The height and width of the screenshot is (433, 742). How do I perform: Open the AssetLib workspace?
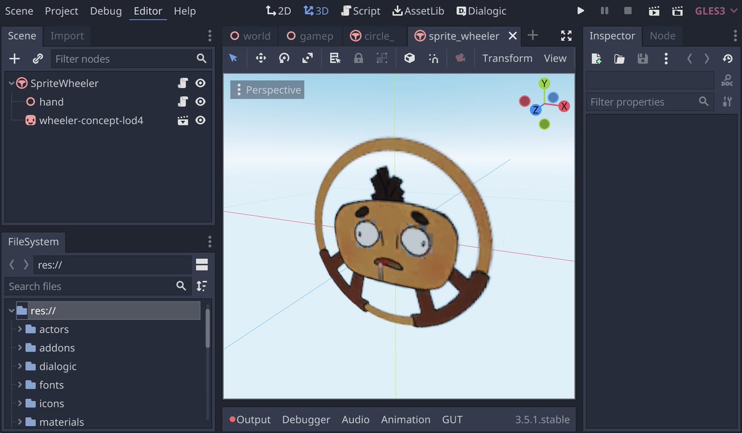[x=418, y=11]
